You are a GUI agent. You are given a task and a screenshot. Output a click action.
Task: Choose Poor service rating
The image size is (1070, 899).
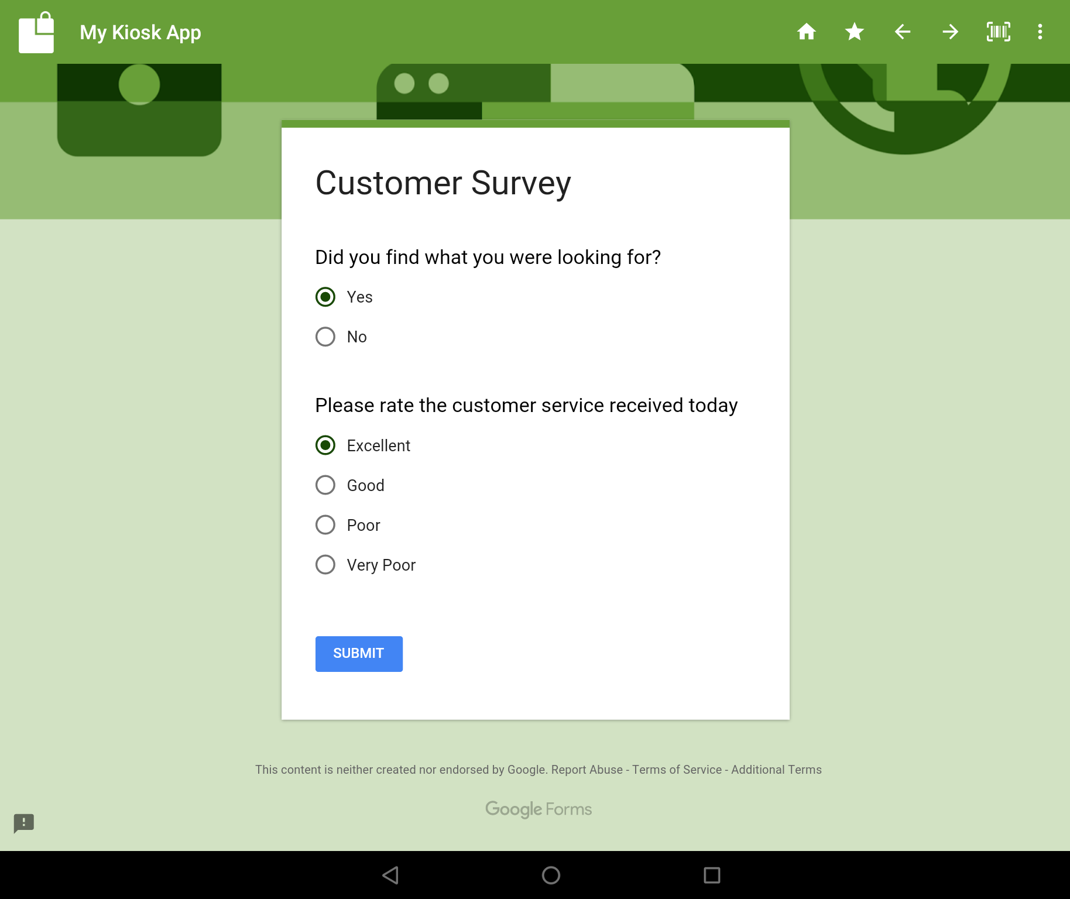click(x=325, y=525)
